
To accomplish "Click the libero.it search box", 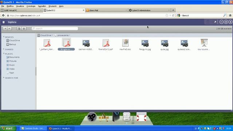I will (202, 15).
